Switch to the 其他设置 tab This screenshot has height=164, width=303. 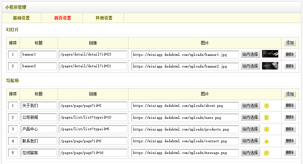coord(104,18)
